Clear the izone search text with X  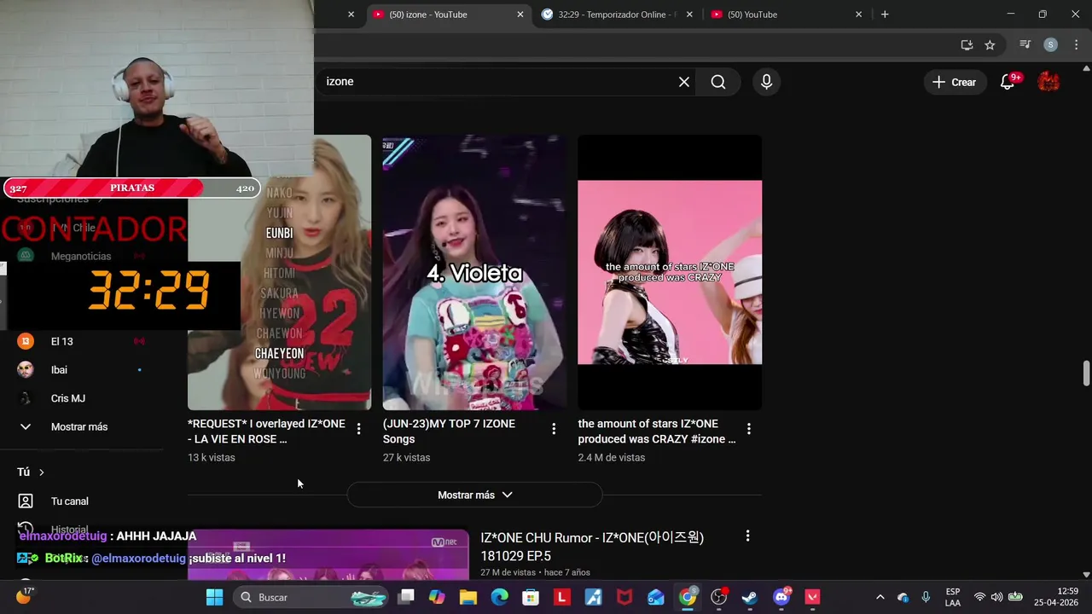[684, 82]
